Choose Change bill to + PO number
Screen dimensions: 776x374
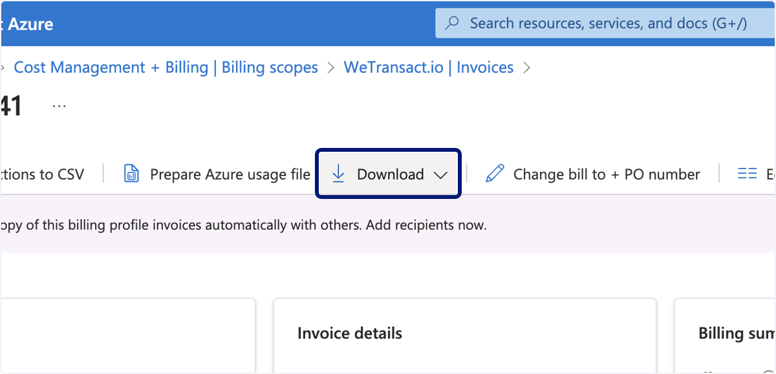tap(607, 174)
